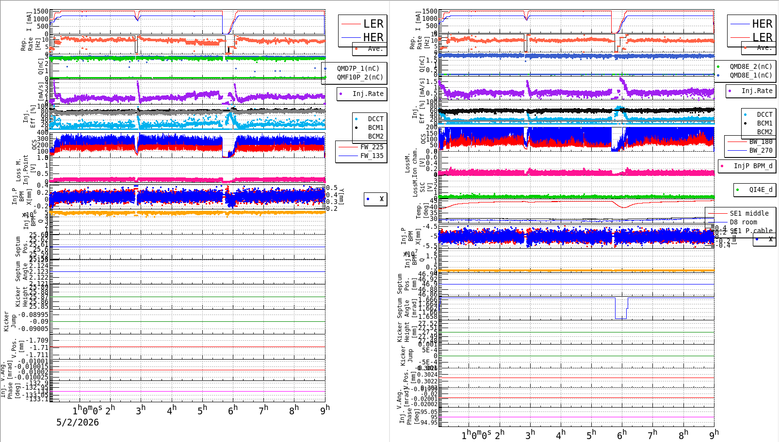Viewport: 779px width, 442px height.
Task: Click the 9h tick label in right plot
Action: (x=714, y=434)
